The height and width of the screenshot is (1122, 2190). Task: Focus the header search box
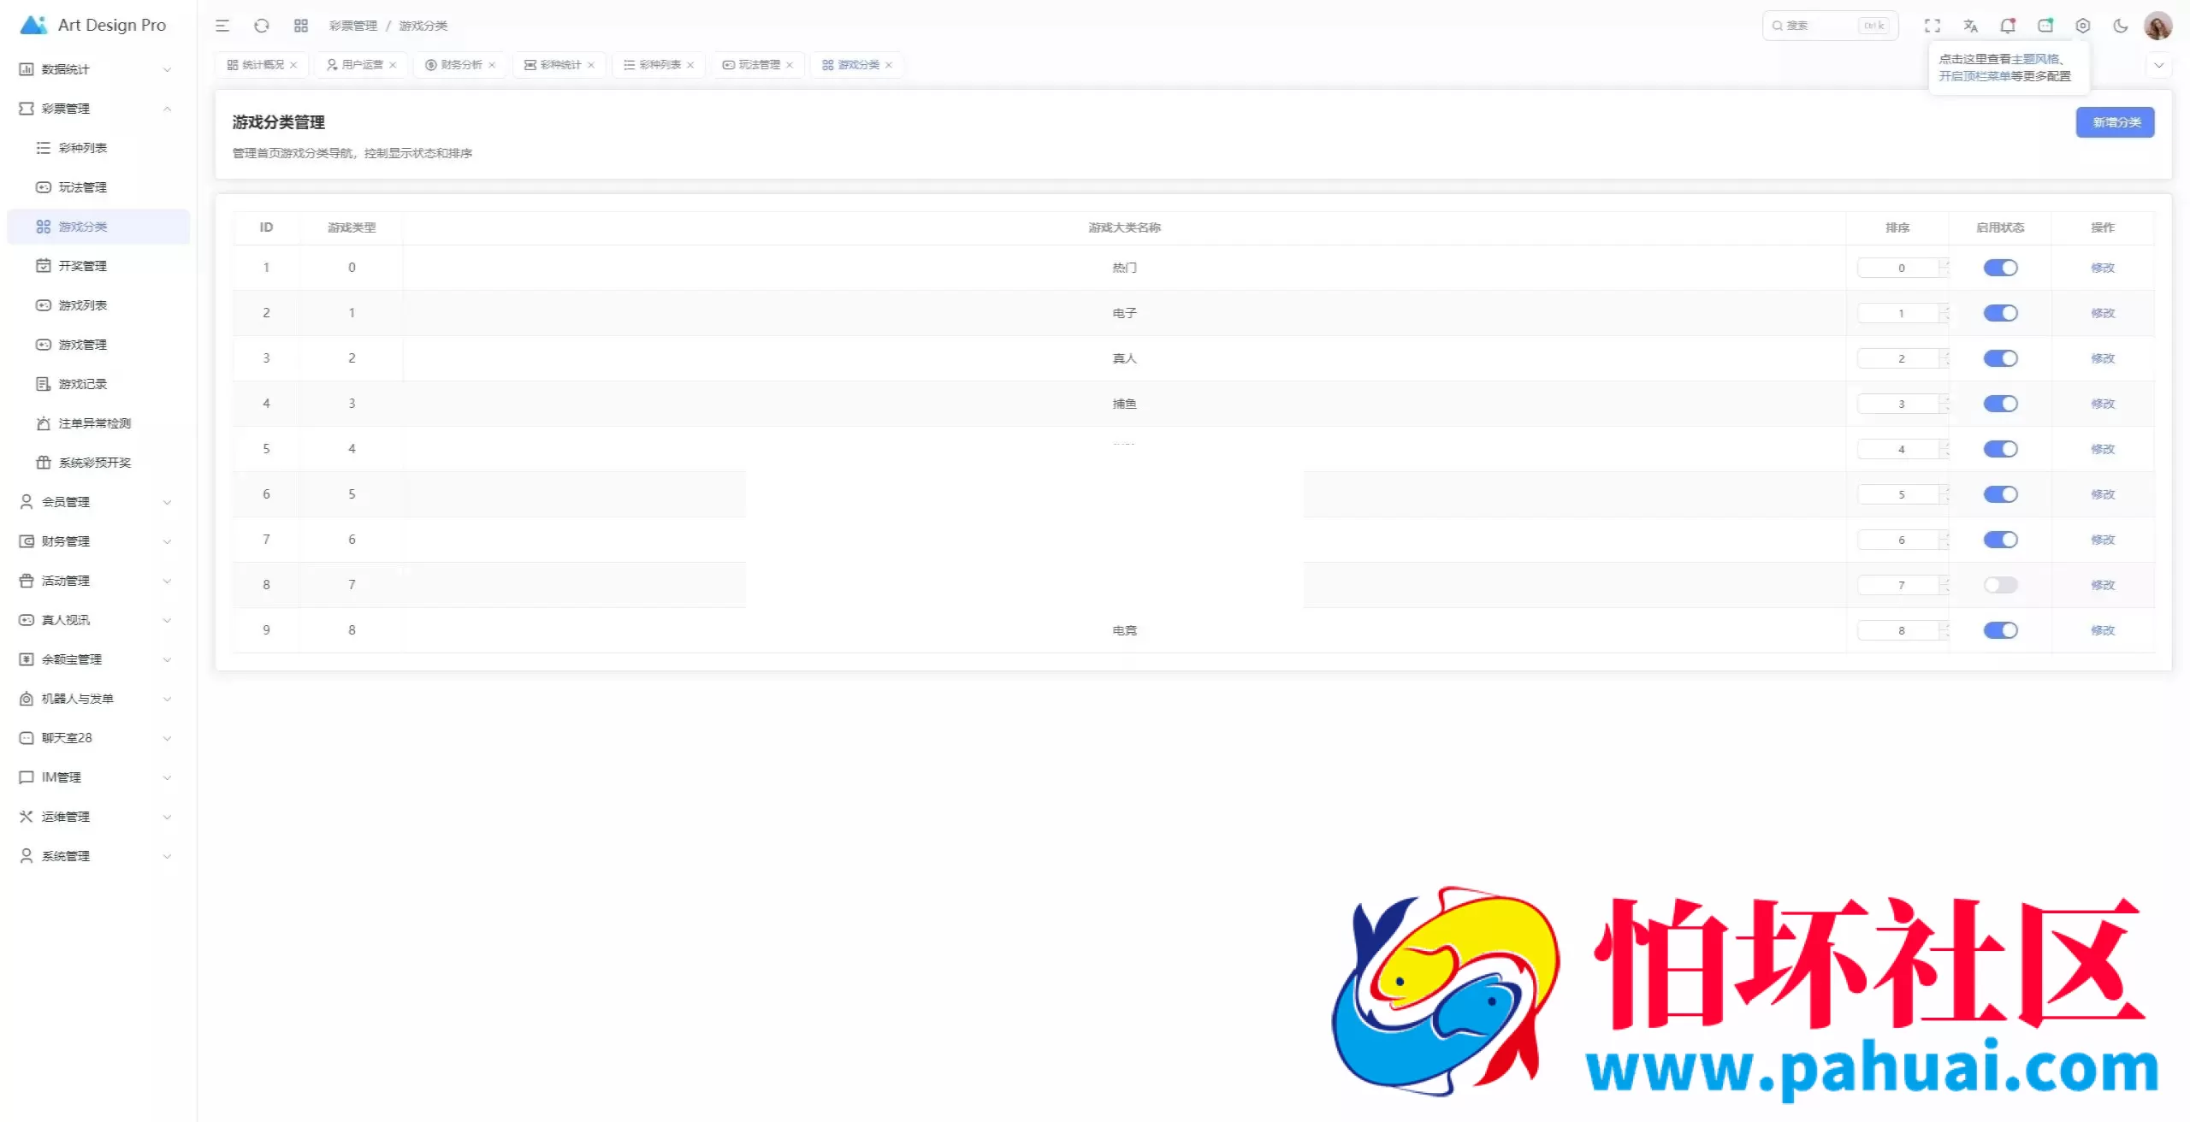tap(1830, 26)
